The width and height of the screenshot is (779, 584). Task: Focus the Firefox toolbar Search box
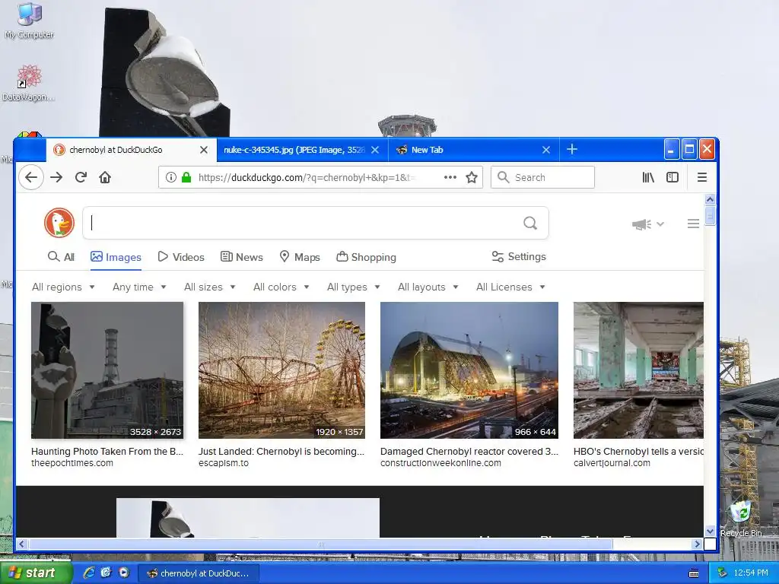[542, 177]
